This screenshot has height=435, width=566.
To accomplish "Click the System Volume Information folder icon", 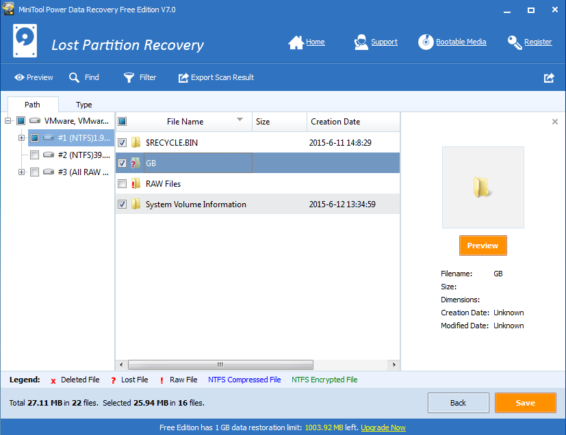I will coord(136,204).
